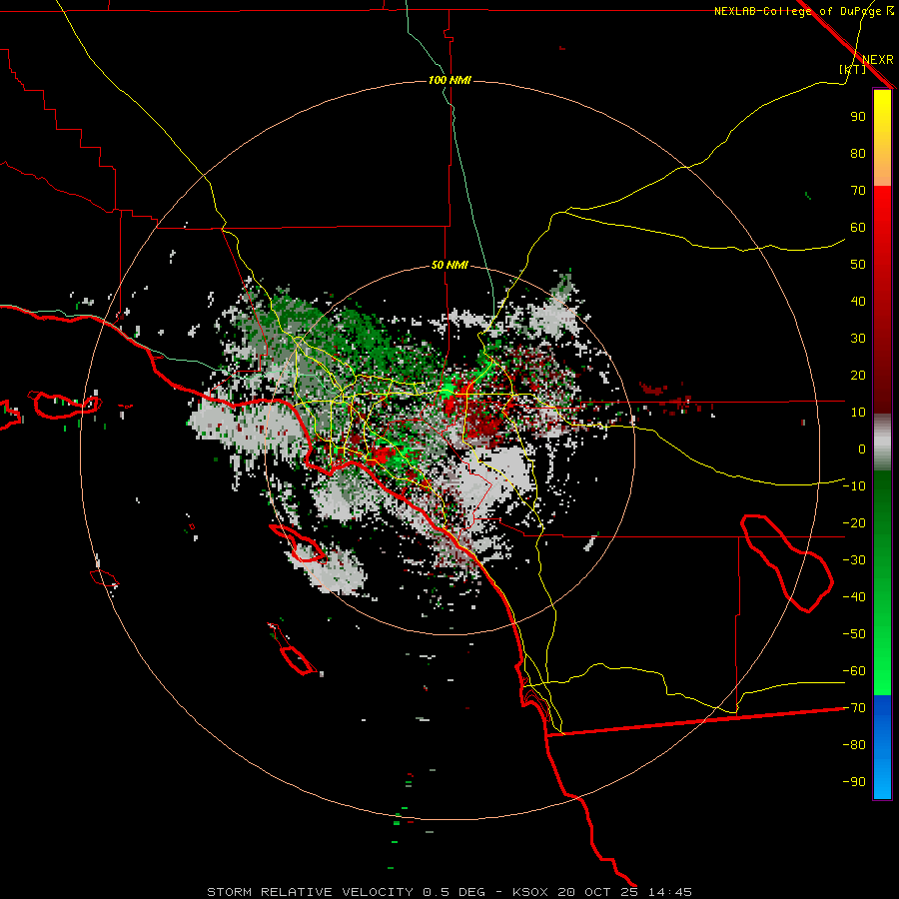Select the "-50" value on the velocity scale
The width and height of the screenshot is (899, 899).
tap(854, 633)
